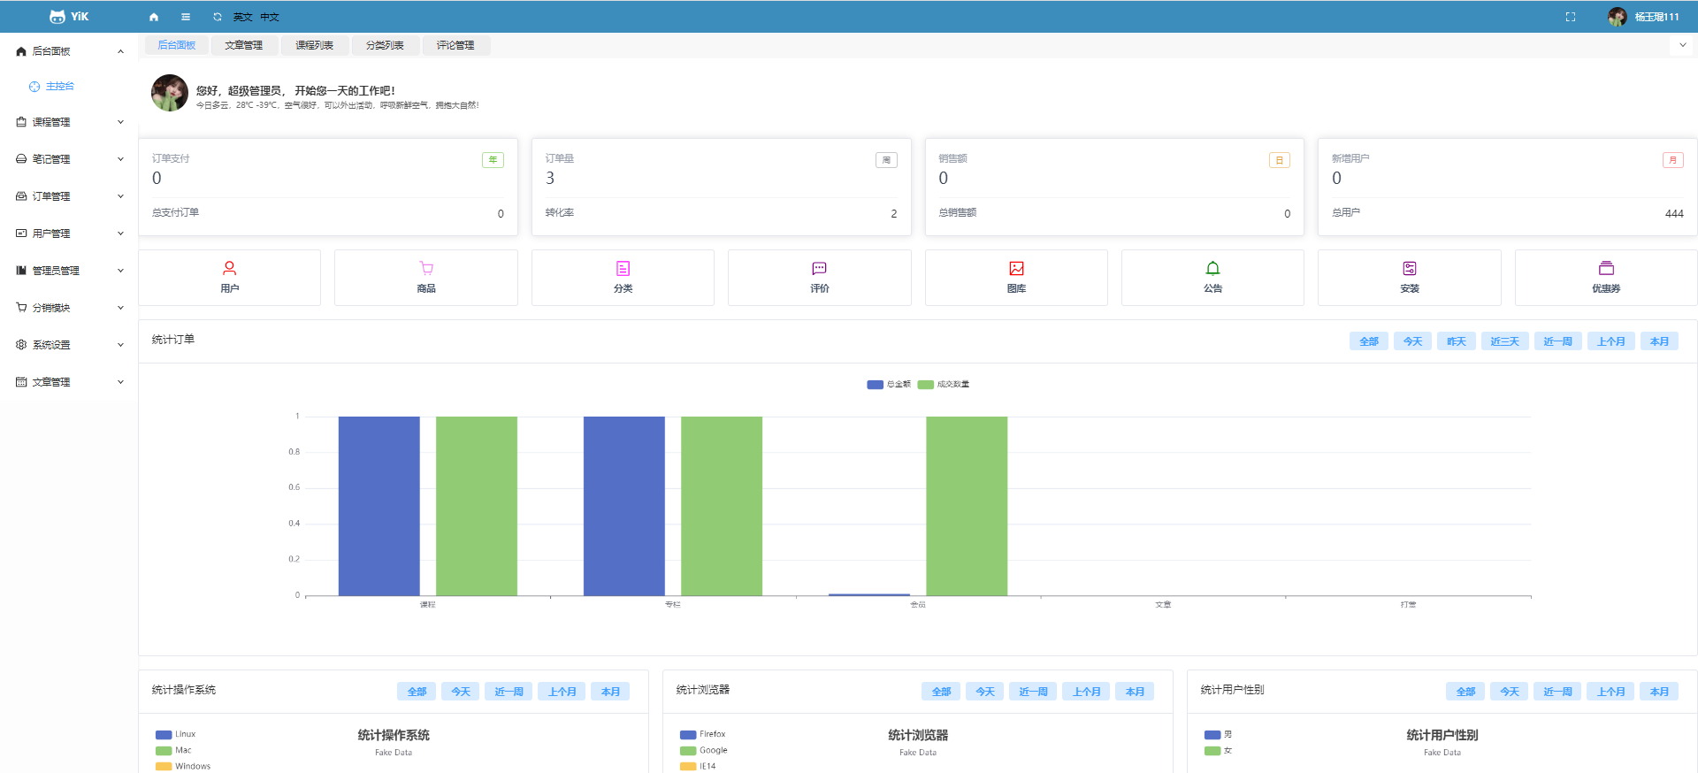Expand the 系统设置 sidebar menu
1698x773 pixels.
click(x=69, y=345)
